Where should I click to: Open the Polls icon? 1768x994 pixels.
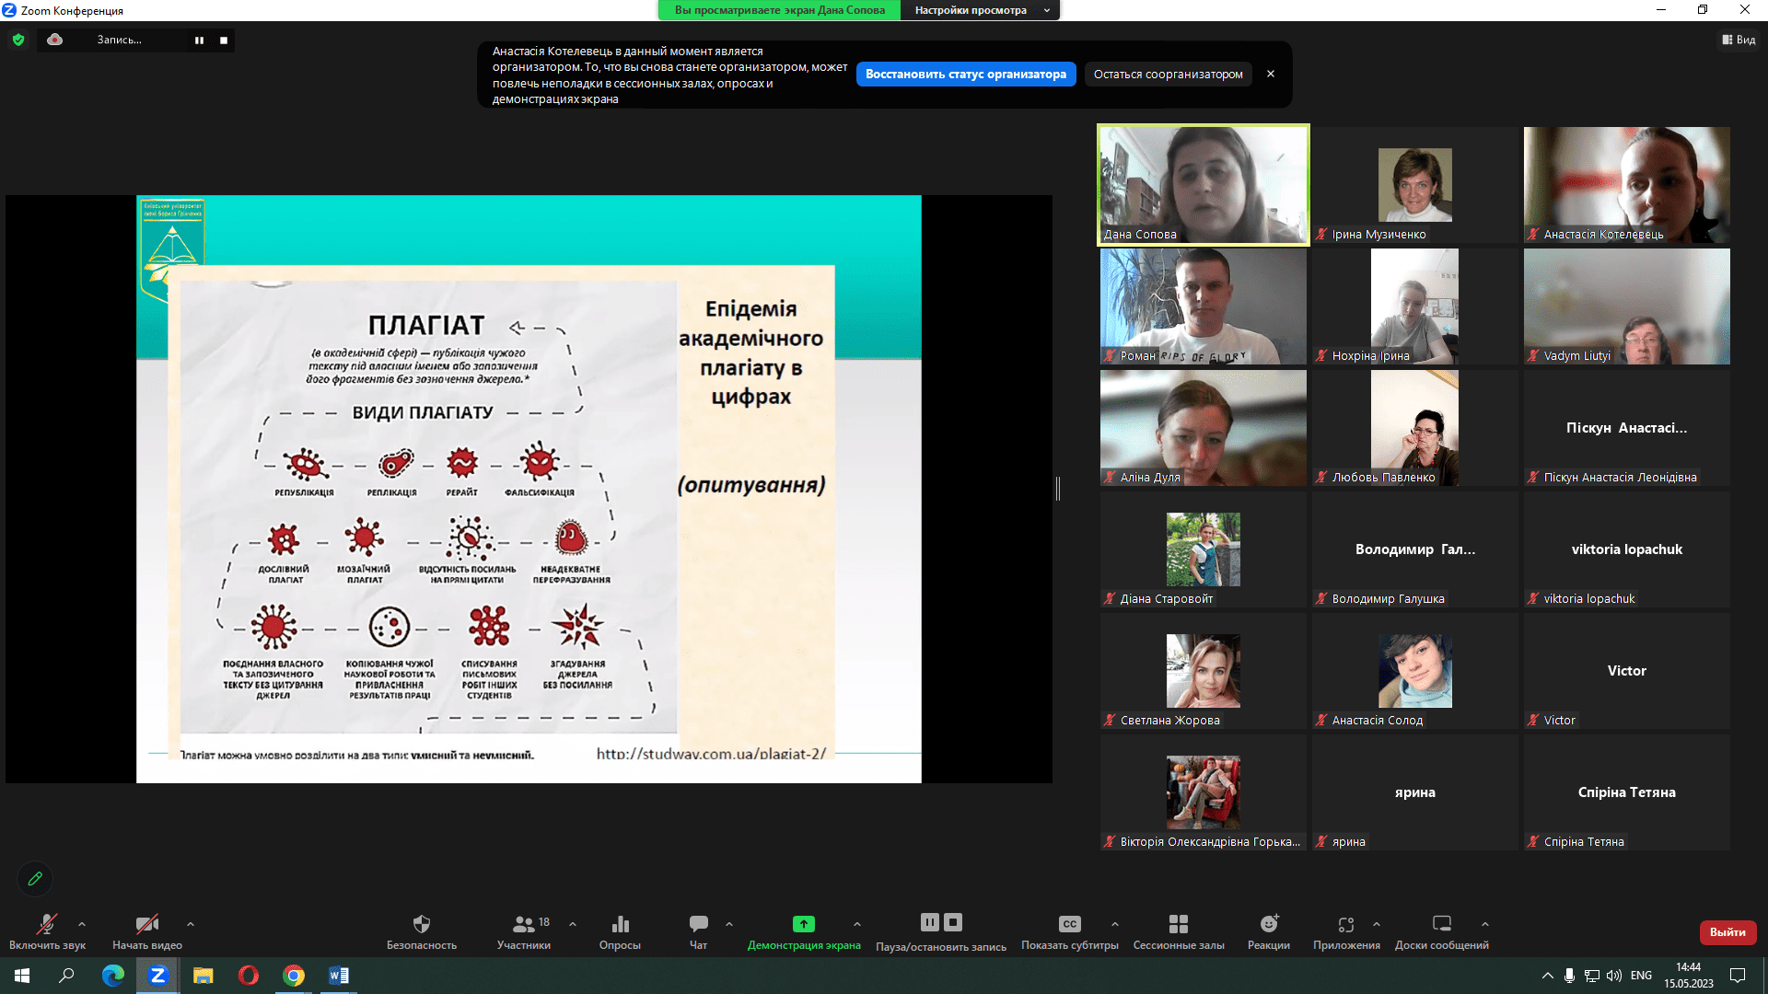620,924
